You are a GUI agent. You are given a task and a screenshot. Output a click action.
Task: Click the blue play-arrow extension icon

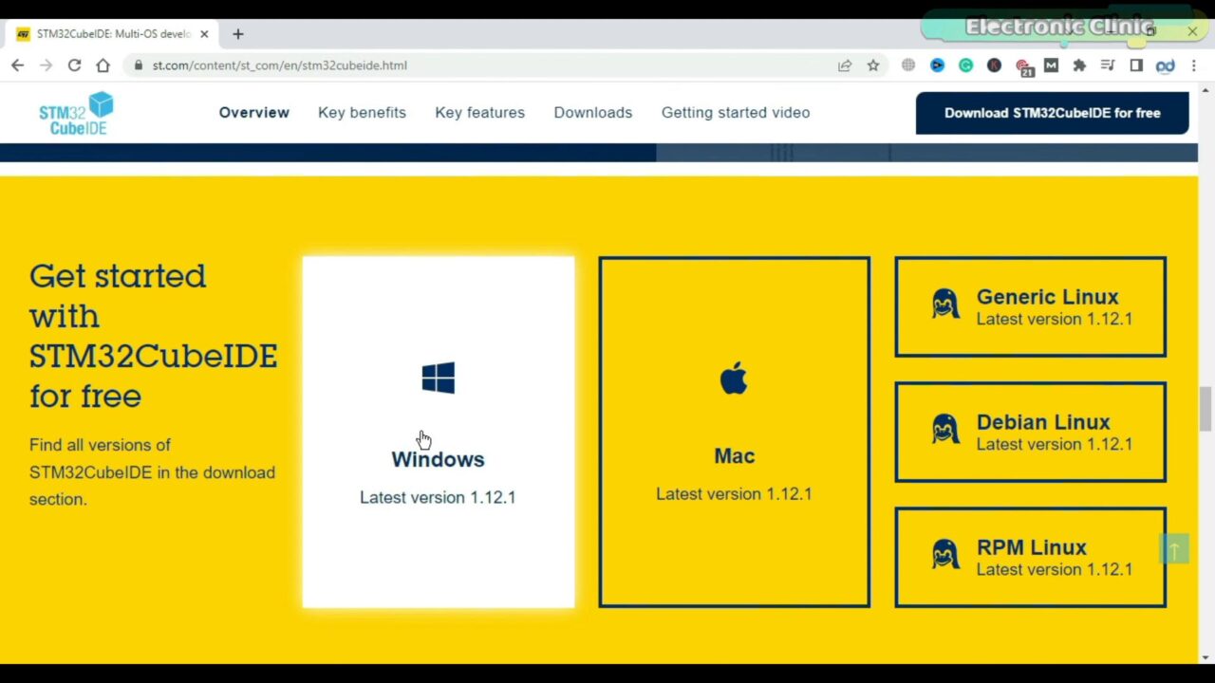[x=937, y=65]
